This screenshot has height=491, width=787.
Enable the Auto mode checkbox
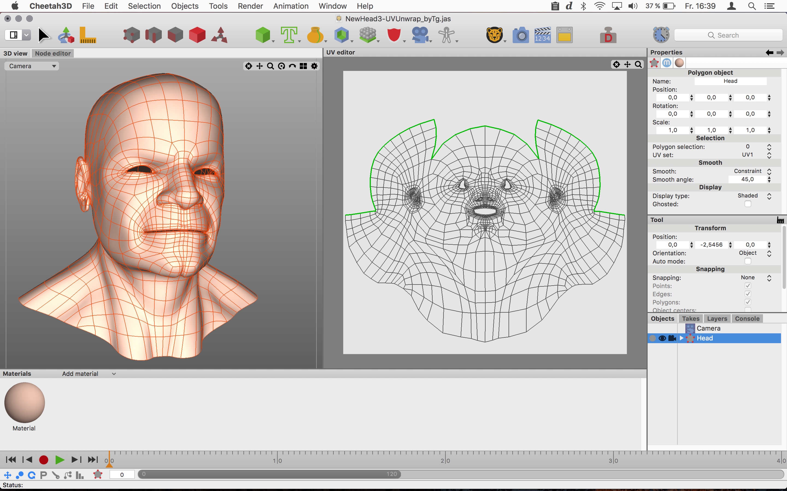click(747, 261)
